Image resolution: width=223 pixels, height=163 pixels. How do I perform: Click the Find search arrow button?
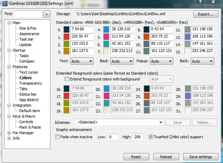tap(47, 14)
